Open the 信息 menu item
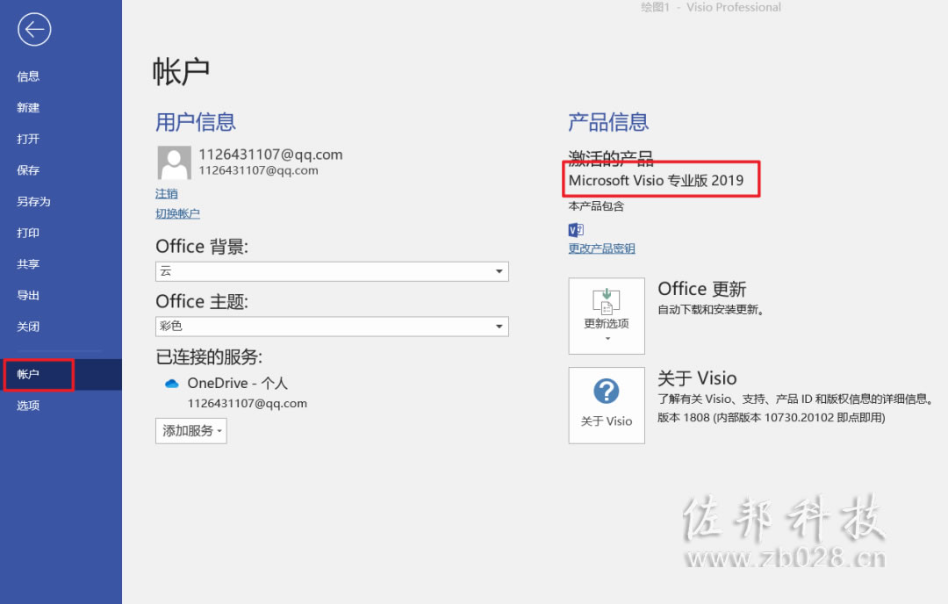Viewport: 948px width, 604px height. click(x=28, y=76)
